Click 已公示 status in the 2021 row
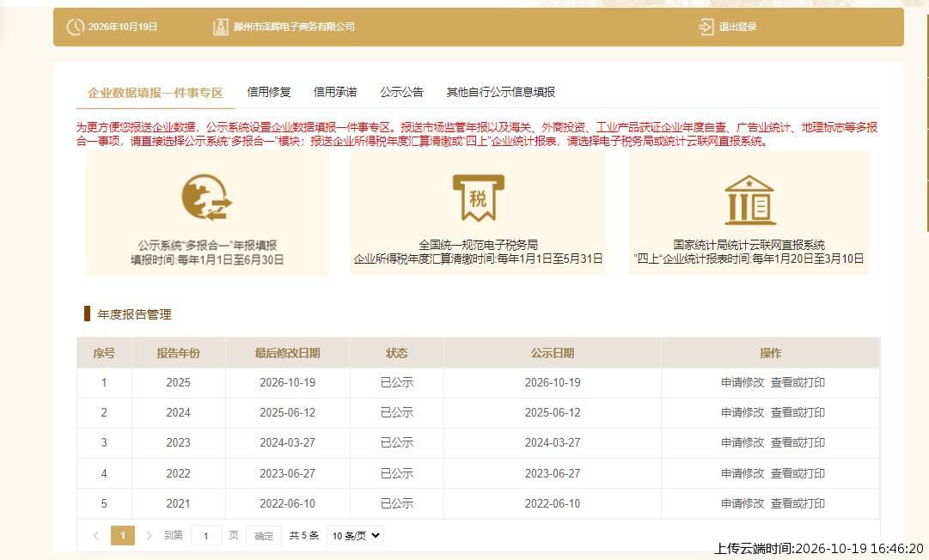929x560 pixels. [x=397, y=504]
